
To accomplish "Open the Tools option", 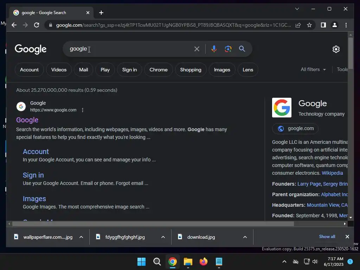I will (x=342, y=69).
